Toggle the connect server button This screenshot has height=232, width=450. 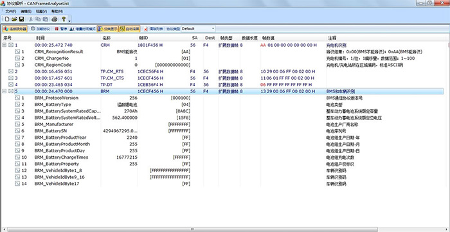point(15,29)
